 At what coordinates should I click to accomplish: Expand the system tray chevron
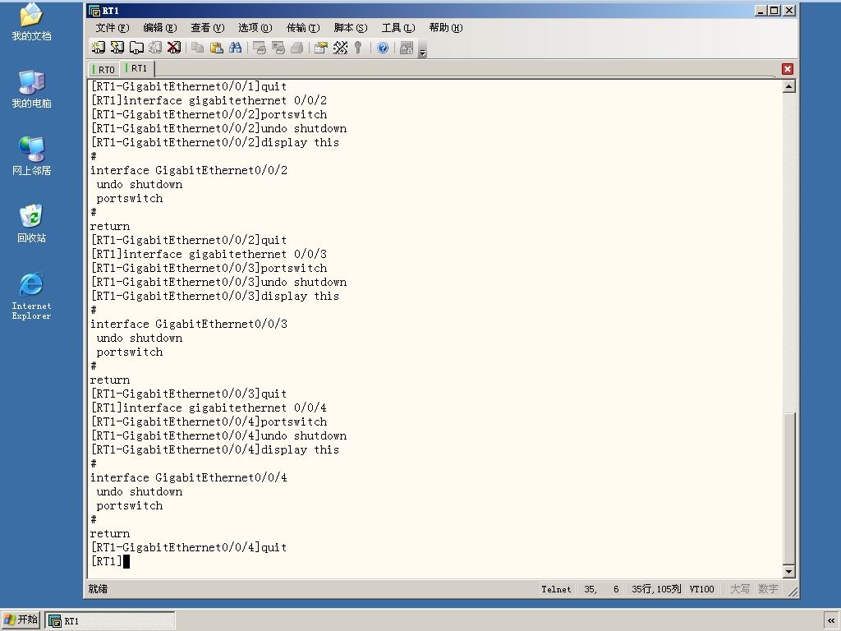coord(831,621)
